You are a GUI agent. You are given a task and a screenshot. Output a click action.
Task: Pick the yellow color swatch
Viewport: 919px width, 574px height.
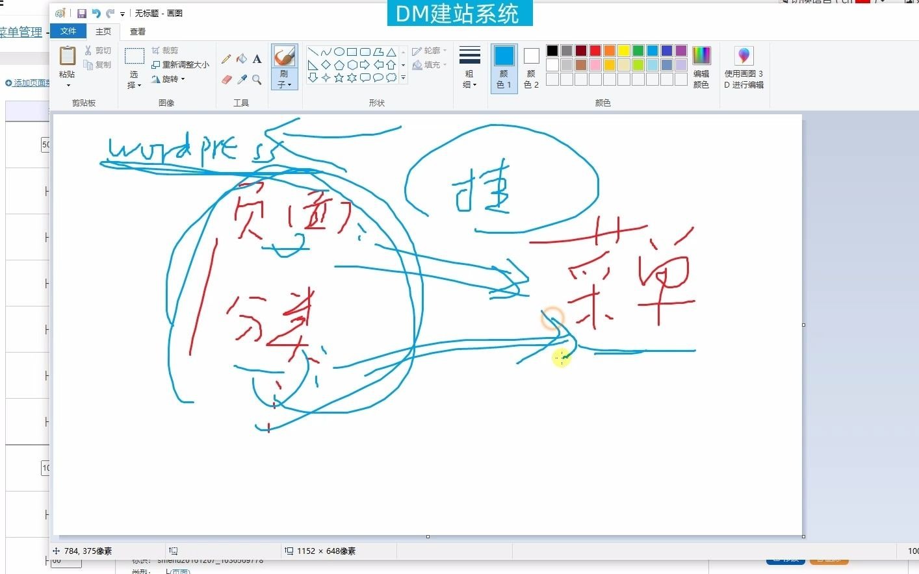tap(624, 51)
